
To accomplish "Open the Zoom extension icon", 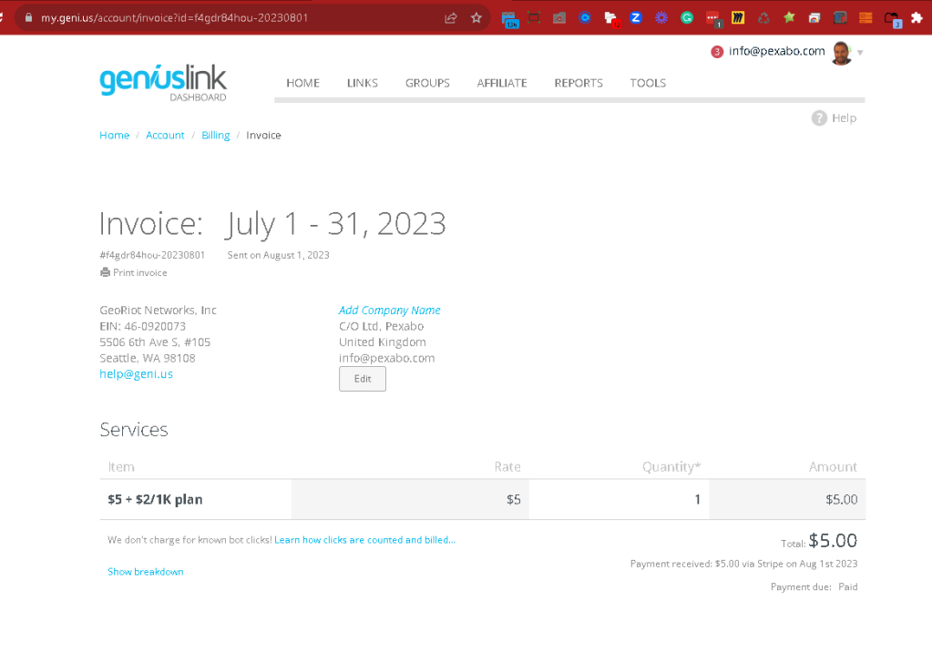I will point(636,18).
